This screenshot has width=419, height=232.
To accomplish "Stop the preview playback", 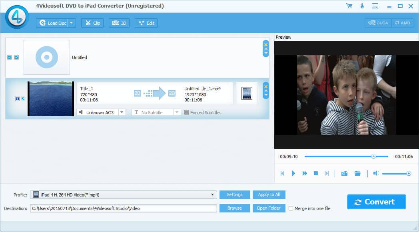I will pos(315,173).
